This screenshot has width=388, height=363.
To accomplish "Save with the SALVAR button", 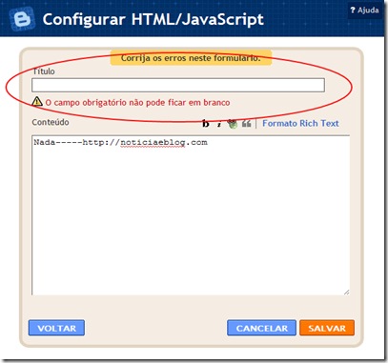I will pyautogui.click(x=327, y=328).
